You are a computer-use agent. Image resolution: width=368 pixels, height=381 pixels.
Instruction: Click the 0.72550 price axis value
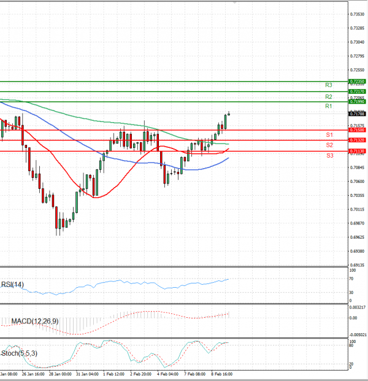[357, 70]
